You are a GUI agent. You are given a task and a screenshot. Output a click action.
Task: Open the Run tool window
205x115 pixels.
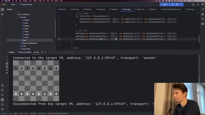(x=2, y=95)
